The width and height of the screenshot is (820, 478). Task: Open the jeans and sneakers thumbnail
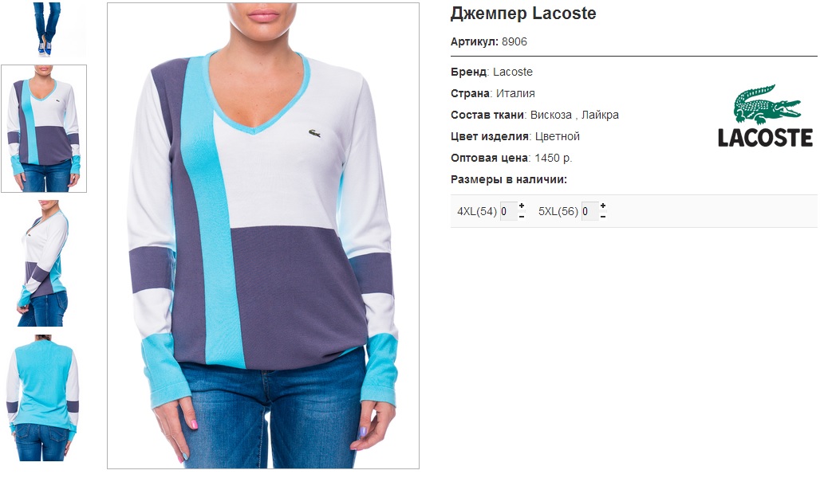44,29
